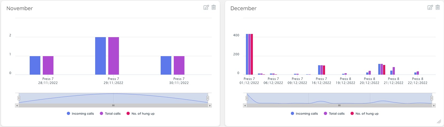
Task: Click right scroll arrow under December chart
Action: click(x=434, y=106)
